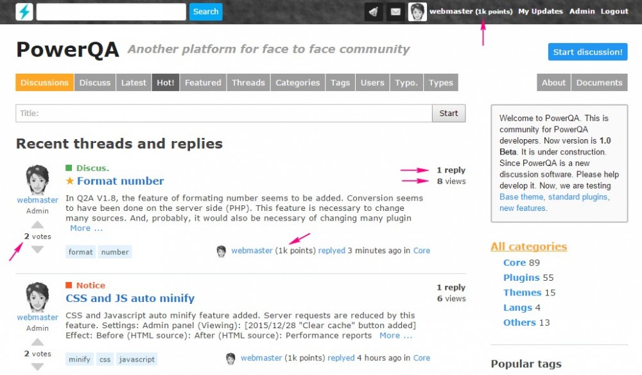This screenshot has height=375, width=642.
Task: Upvote the CSS and JS auto minify thread
Action: 38,342
